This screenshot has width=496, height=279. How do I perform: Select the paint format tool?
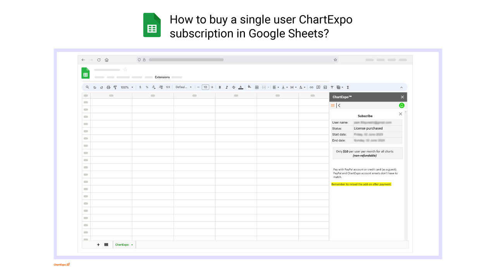[115, 87]
